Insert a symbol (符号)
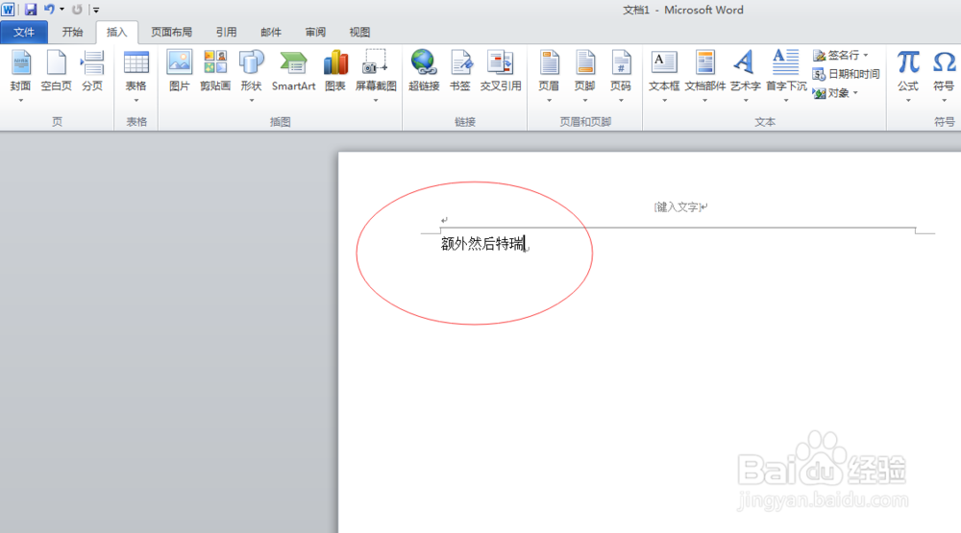 (x=944, y=70)
